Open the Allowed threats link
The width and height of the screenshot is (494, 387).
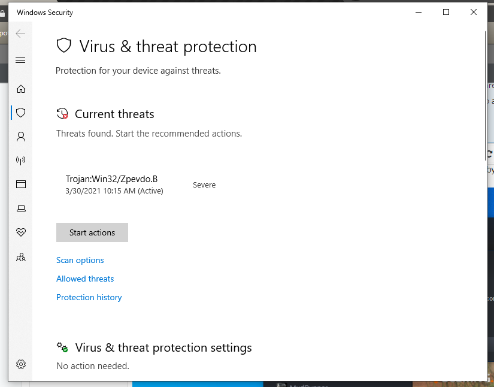[85, 279]
